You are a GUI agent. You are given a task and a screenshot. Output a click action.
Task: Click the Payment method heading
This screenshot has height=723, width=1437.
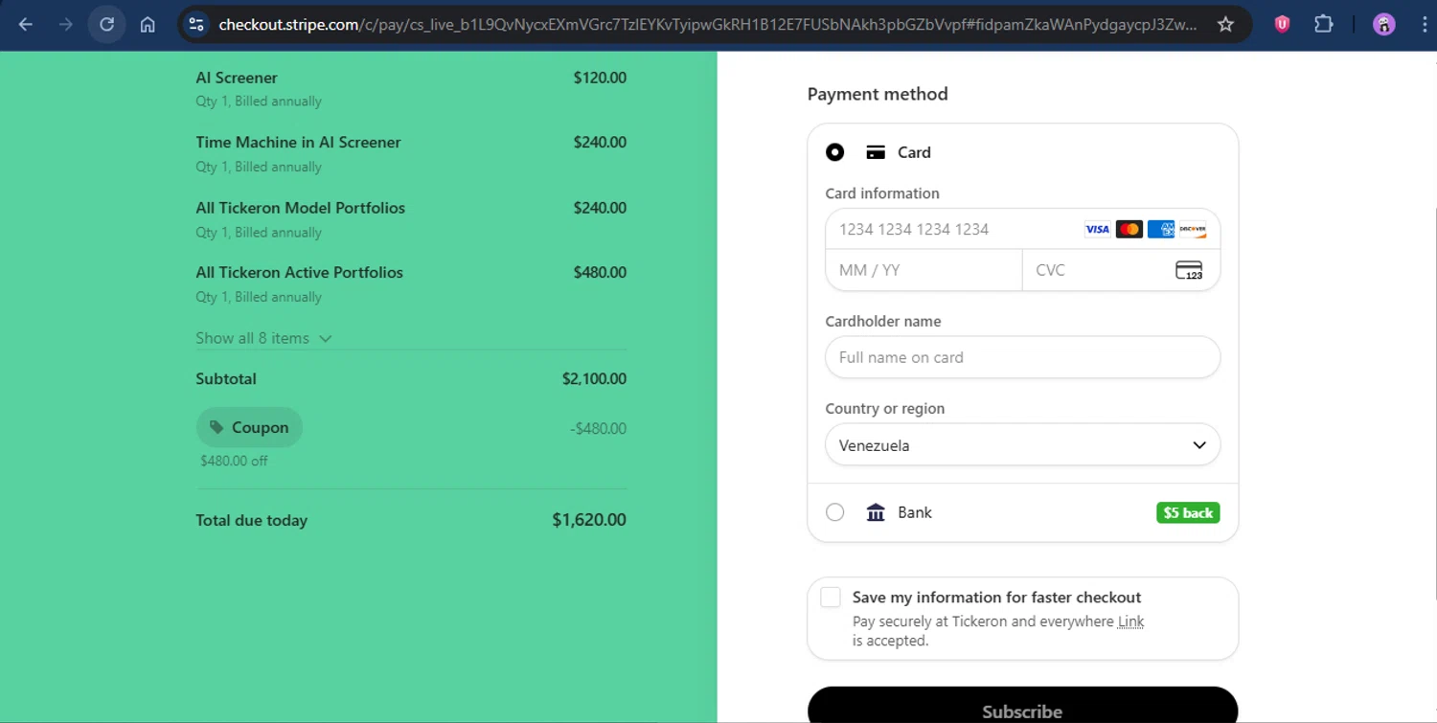click(878, 94)
